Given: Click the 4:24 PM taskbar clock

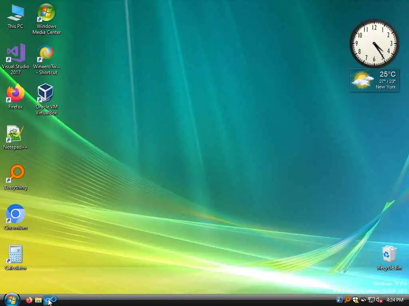Looking at the screenshot, I should coord(395,300).
